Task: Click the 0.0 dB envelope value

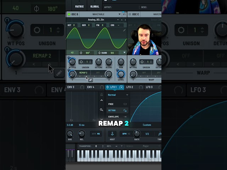Action: tap(70, 125)
